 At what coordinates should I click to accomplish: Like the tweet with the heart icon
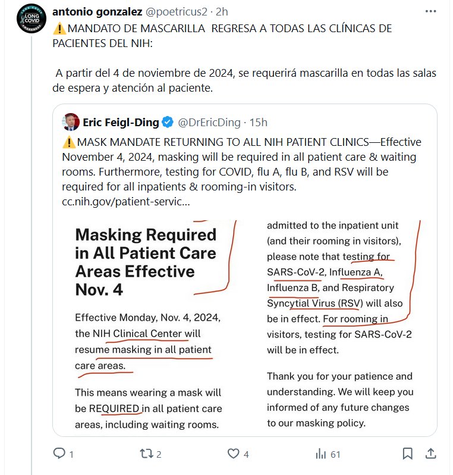(x=232, y=454)
